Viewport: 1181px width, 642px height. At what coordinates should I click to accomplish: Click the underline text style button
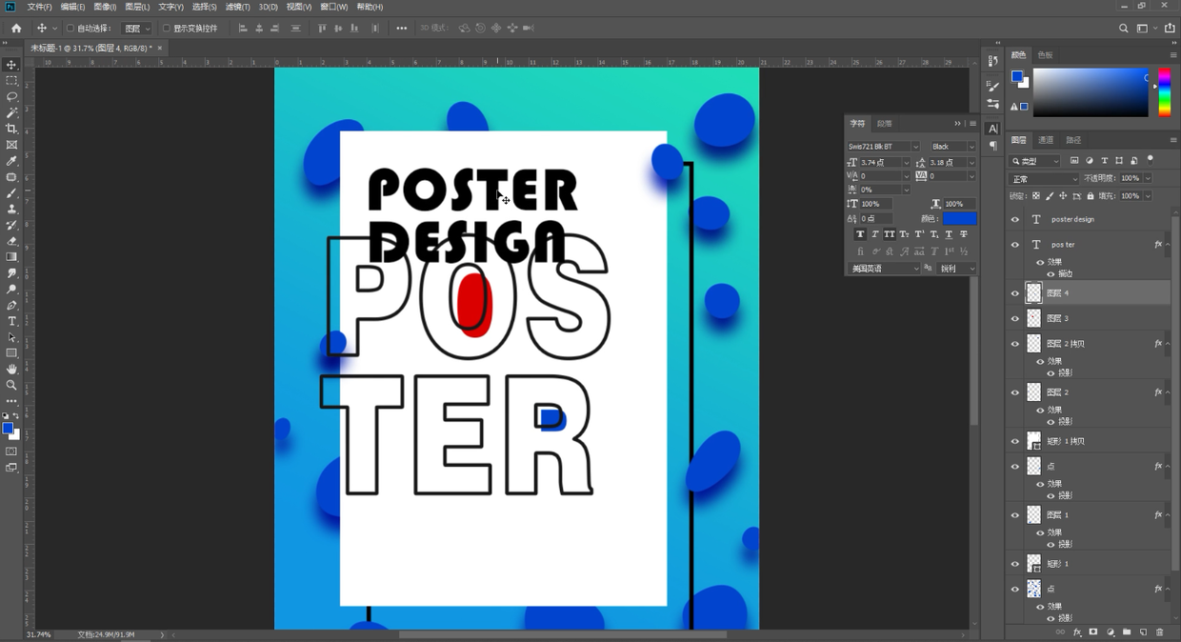click(949, 234)
